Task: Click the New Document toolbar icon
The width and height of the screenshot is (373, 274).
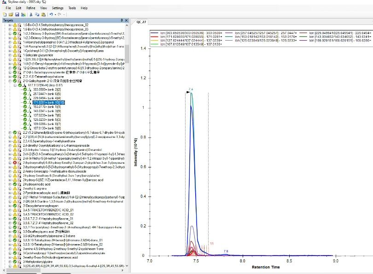Action: coord(4,15)
